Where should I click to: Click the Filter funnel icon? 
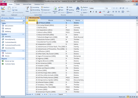[27, 8]
